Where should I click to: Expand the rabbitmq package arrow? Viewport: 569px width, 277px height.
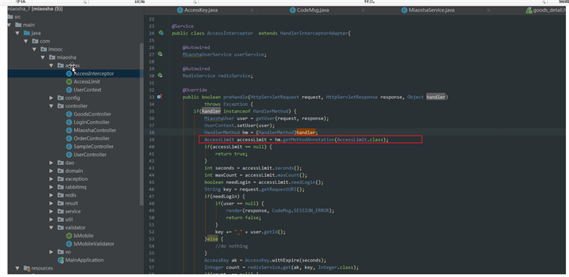click(x=51, y=187)
